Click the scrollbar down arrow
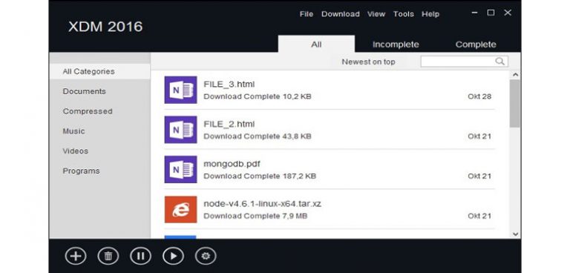This screenshot has height=273, width=570. [x=515, y=234]
